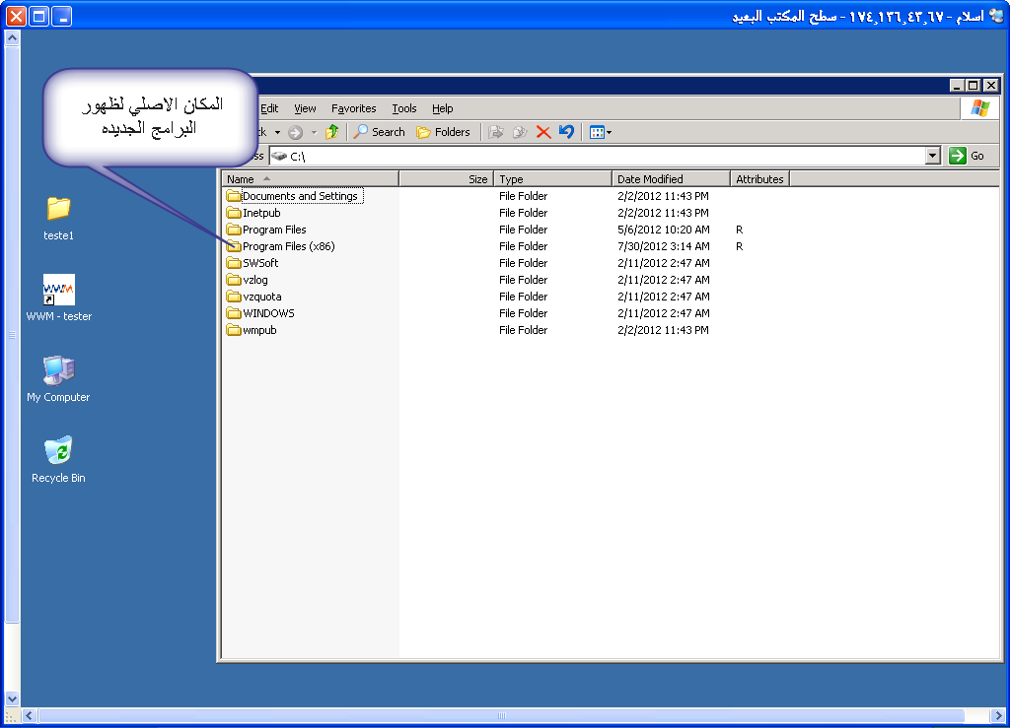Screen dimensions: 1010x728
Task: Sort by the Name column header
Action: (x=311, y=178)
